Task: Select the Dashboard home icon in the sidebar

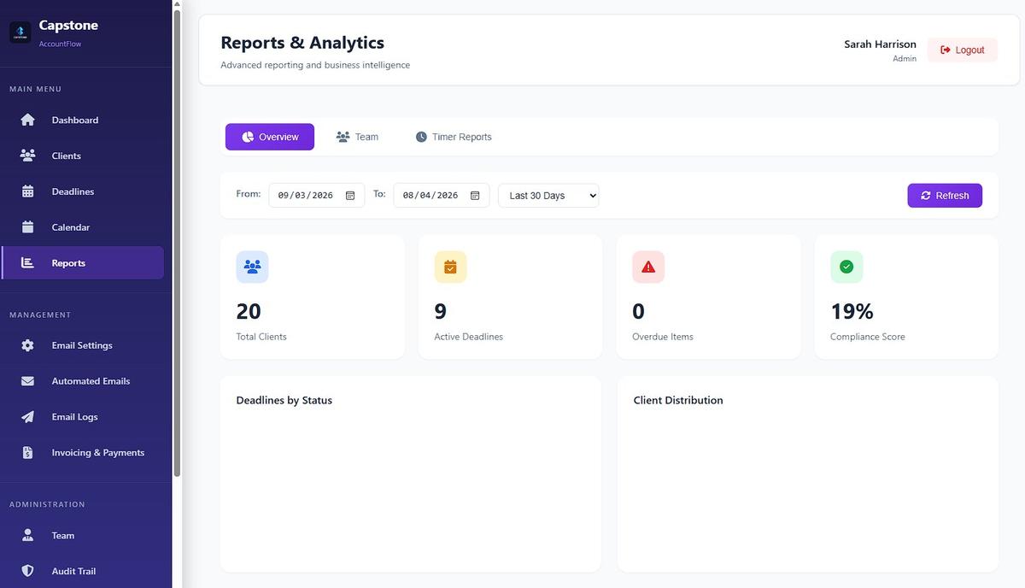Action: (26, 120)
